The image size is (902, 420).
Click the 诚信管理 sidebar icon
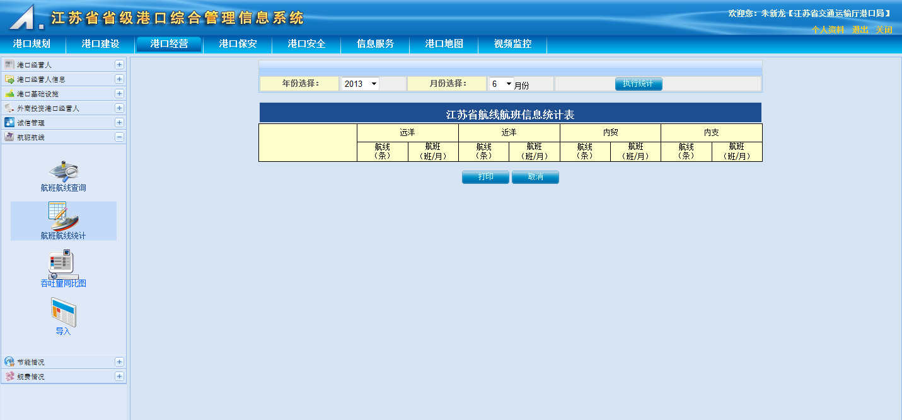[x=9, y=123]
